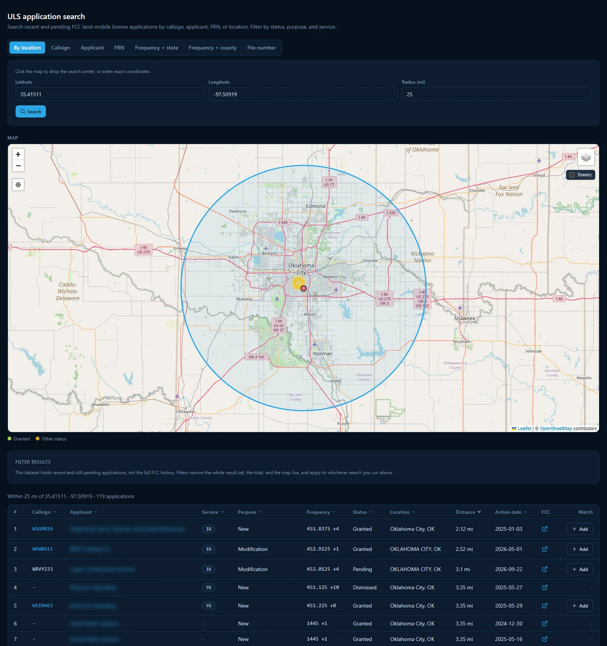Screen dimensions: 607x646
Task: Add WSGM816 to watch list
Action: click(580, 529)
